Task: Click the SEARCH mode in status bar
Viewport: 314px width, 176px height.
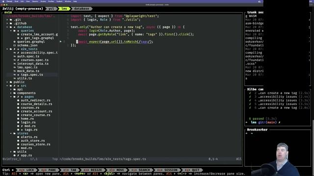Action: coord(141,170)
